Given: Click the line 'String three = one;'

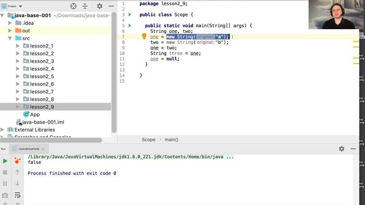Looking at the screenshot, I should pos(176,54).
